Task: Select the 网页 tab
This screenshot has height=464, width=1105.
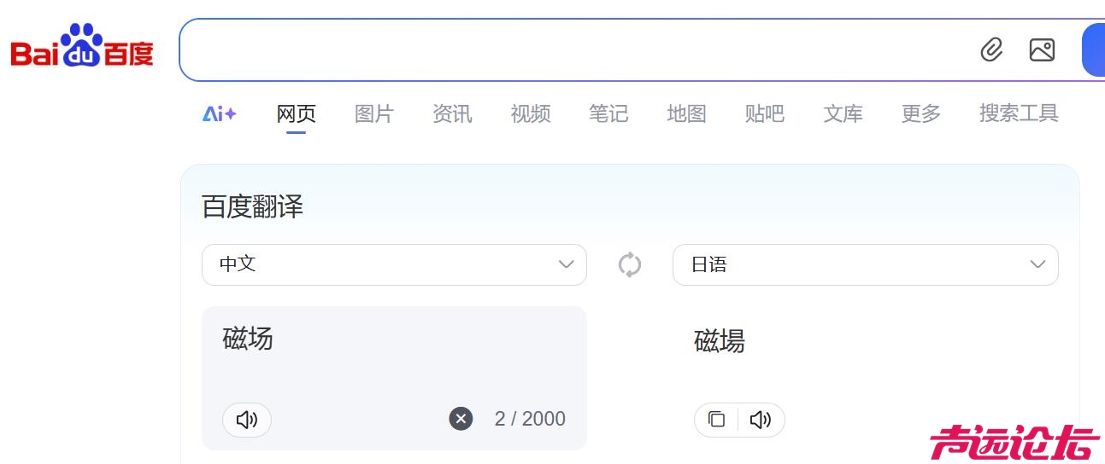Action: pyautogui.click(x=297, y=113)
